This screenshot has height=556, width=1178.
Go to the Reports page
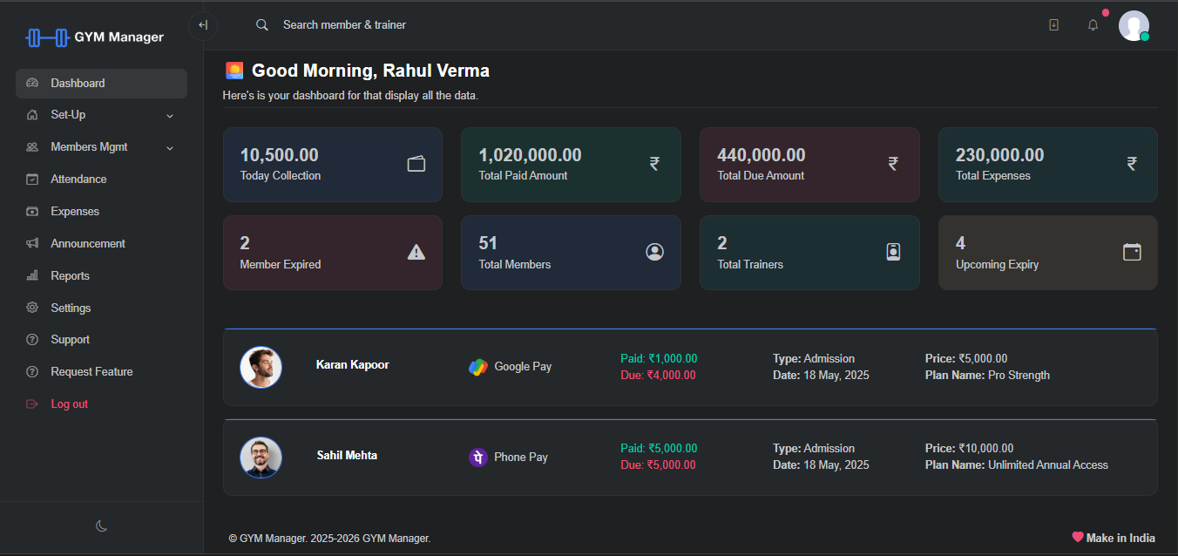[70, 275]
